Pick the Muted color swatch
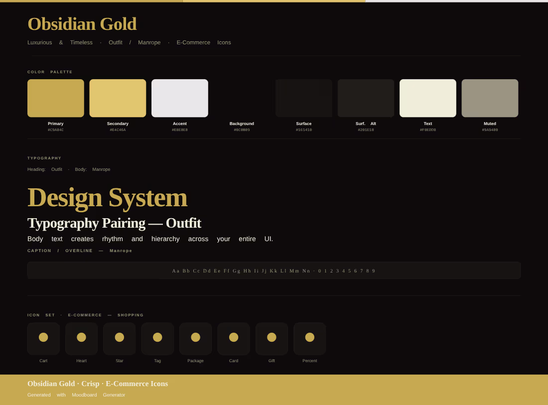Image resolution: width=548 pixels, height=405 pixels. click(x=490, y=98)
